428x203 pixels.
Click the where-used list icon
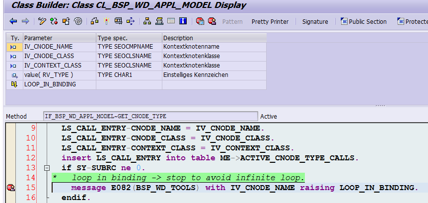[94, 21]
